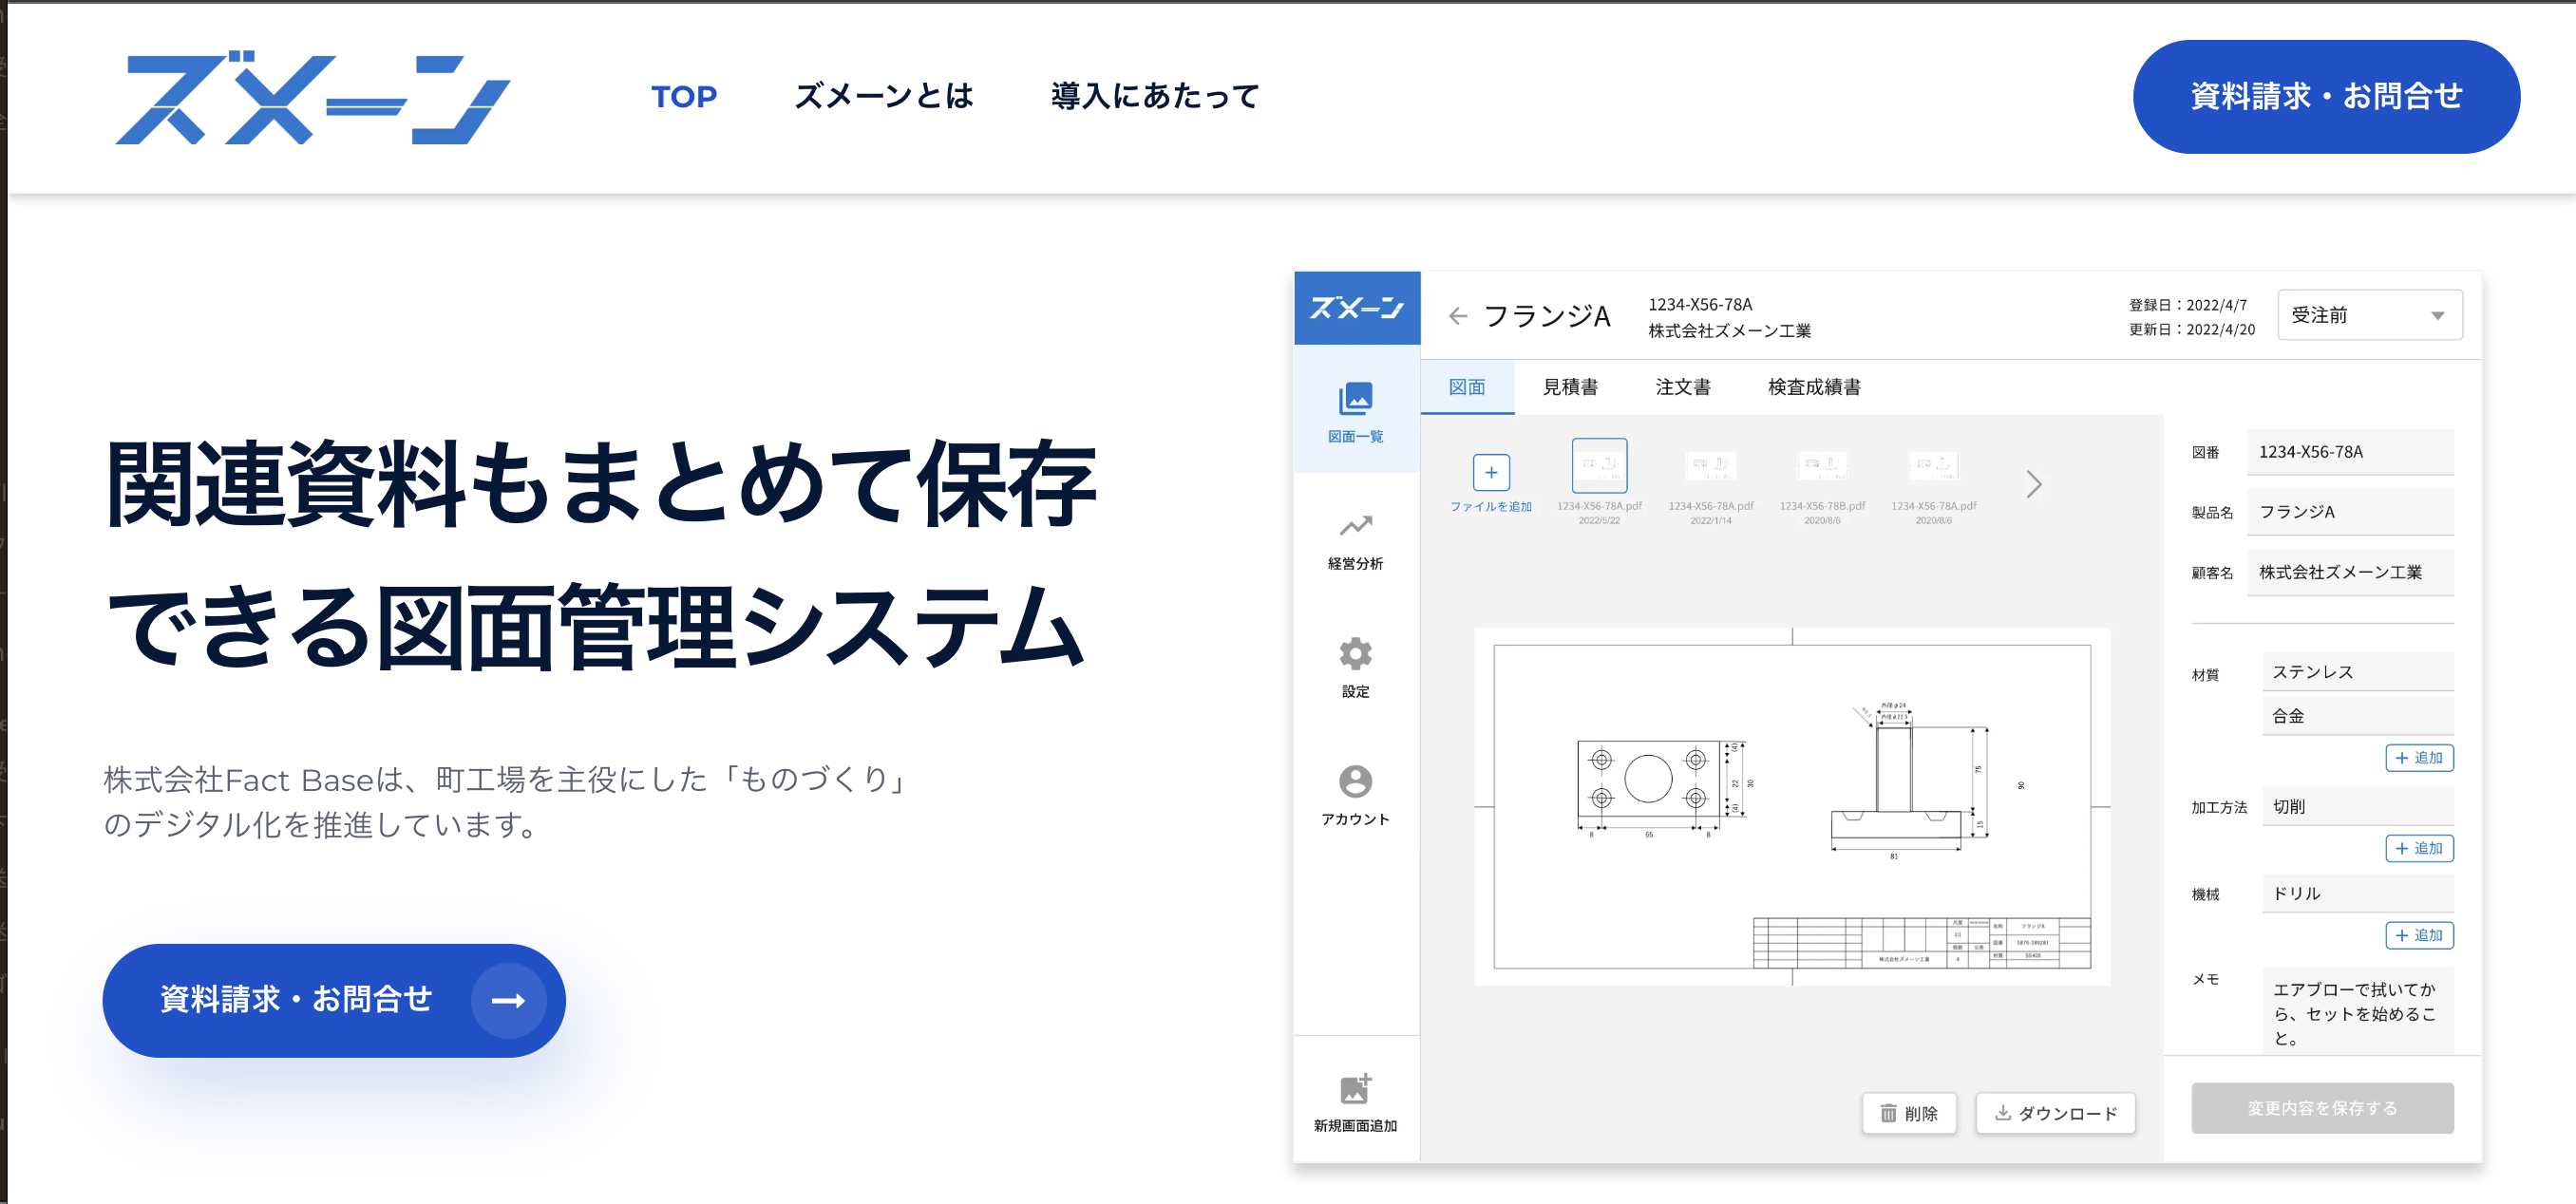2576x1204 pixels.
Task: Click the header 資料請求・お問合せ button
Action: [x=2326, y=97]
